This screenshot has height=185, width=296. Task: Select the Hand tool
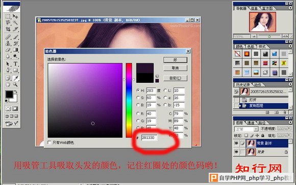(x=8, y=84)
